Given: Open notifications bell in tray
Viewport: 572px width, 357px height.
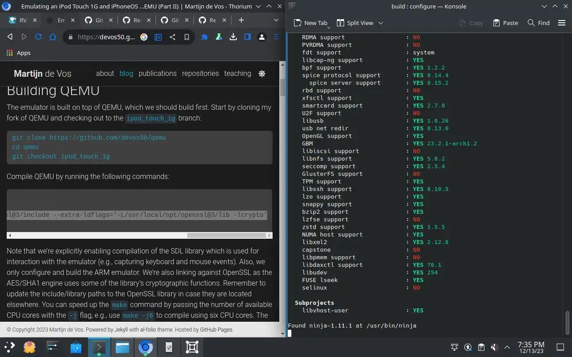Looking at the screenshot, I should pos(454,347).
